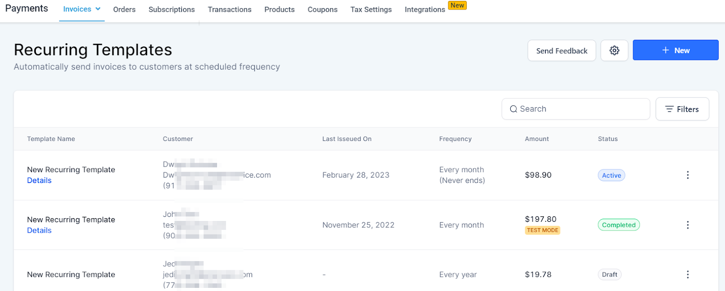Open the three-dot menu for the $19.78 template
This screenshot has height=291, width=725.
(x=687, y=274)
